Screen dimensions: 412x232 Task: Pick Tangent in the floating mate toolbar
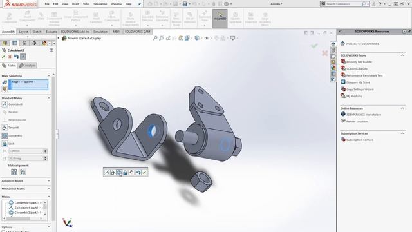113,173
